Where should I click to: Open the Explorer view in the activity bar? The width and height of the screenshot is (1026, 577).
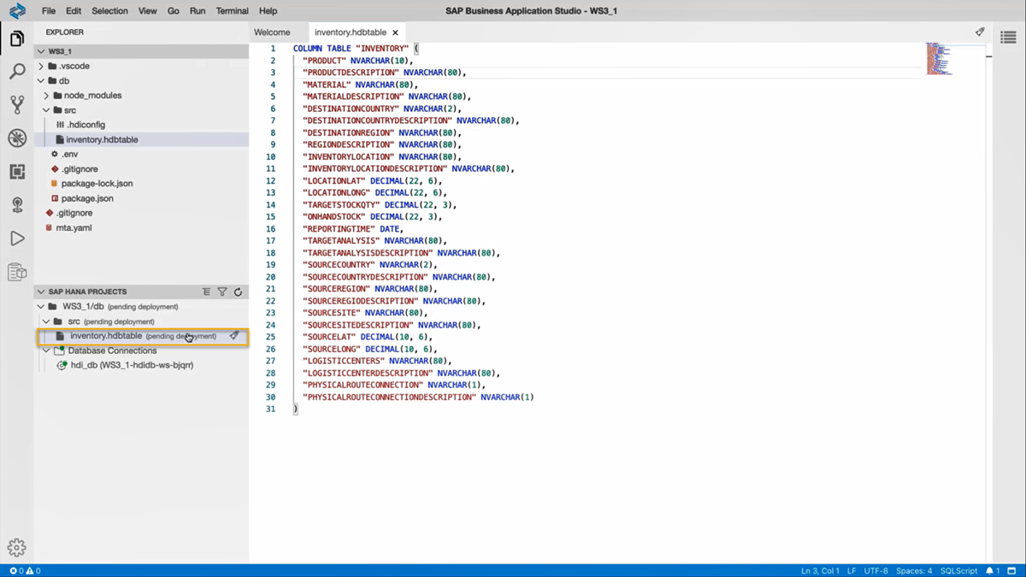tap(17, 39)
